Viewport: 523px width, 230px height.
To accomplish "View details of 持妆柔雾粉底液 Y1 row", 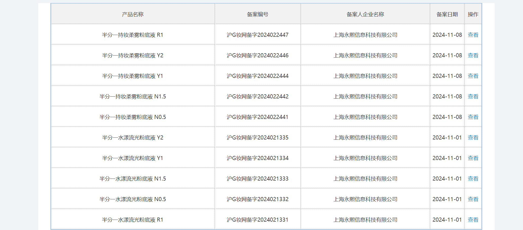I will click(x=473, y=76).
